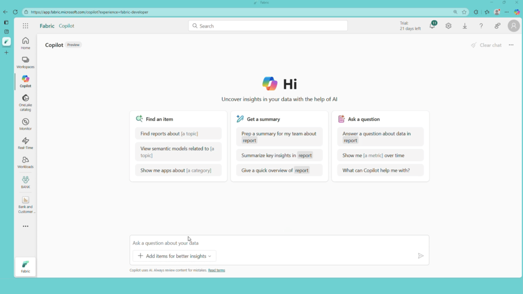Open Bank and Customer item in sidebar
The image size is (523, 294).
click(25, 205)
